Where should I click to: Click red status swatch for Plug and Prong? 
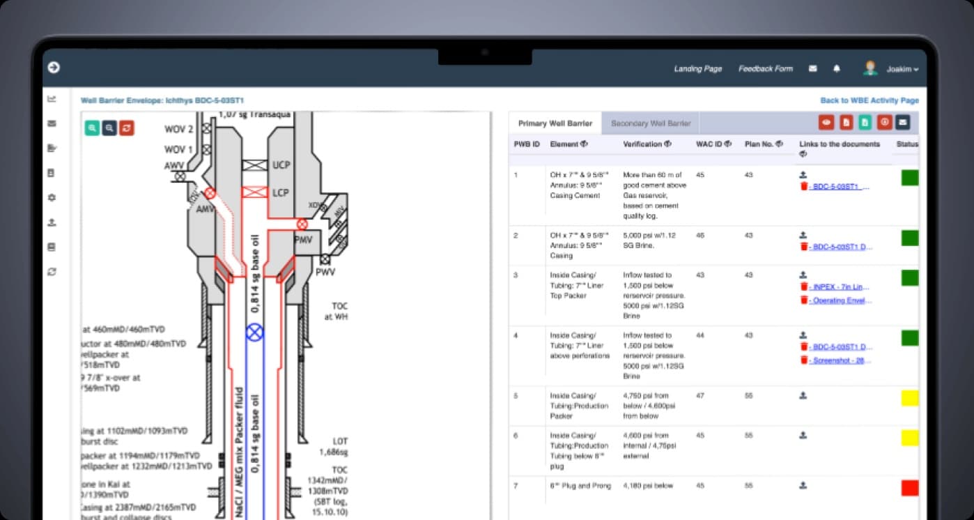pyautogui.click(x=910, y=488)
